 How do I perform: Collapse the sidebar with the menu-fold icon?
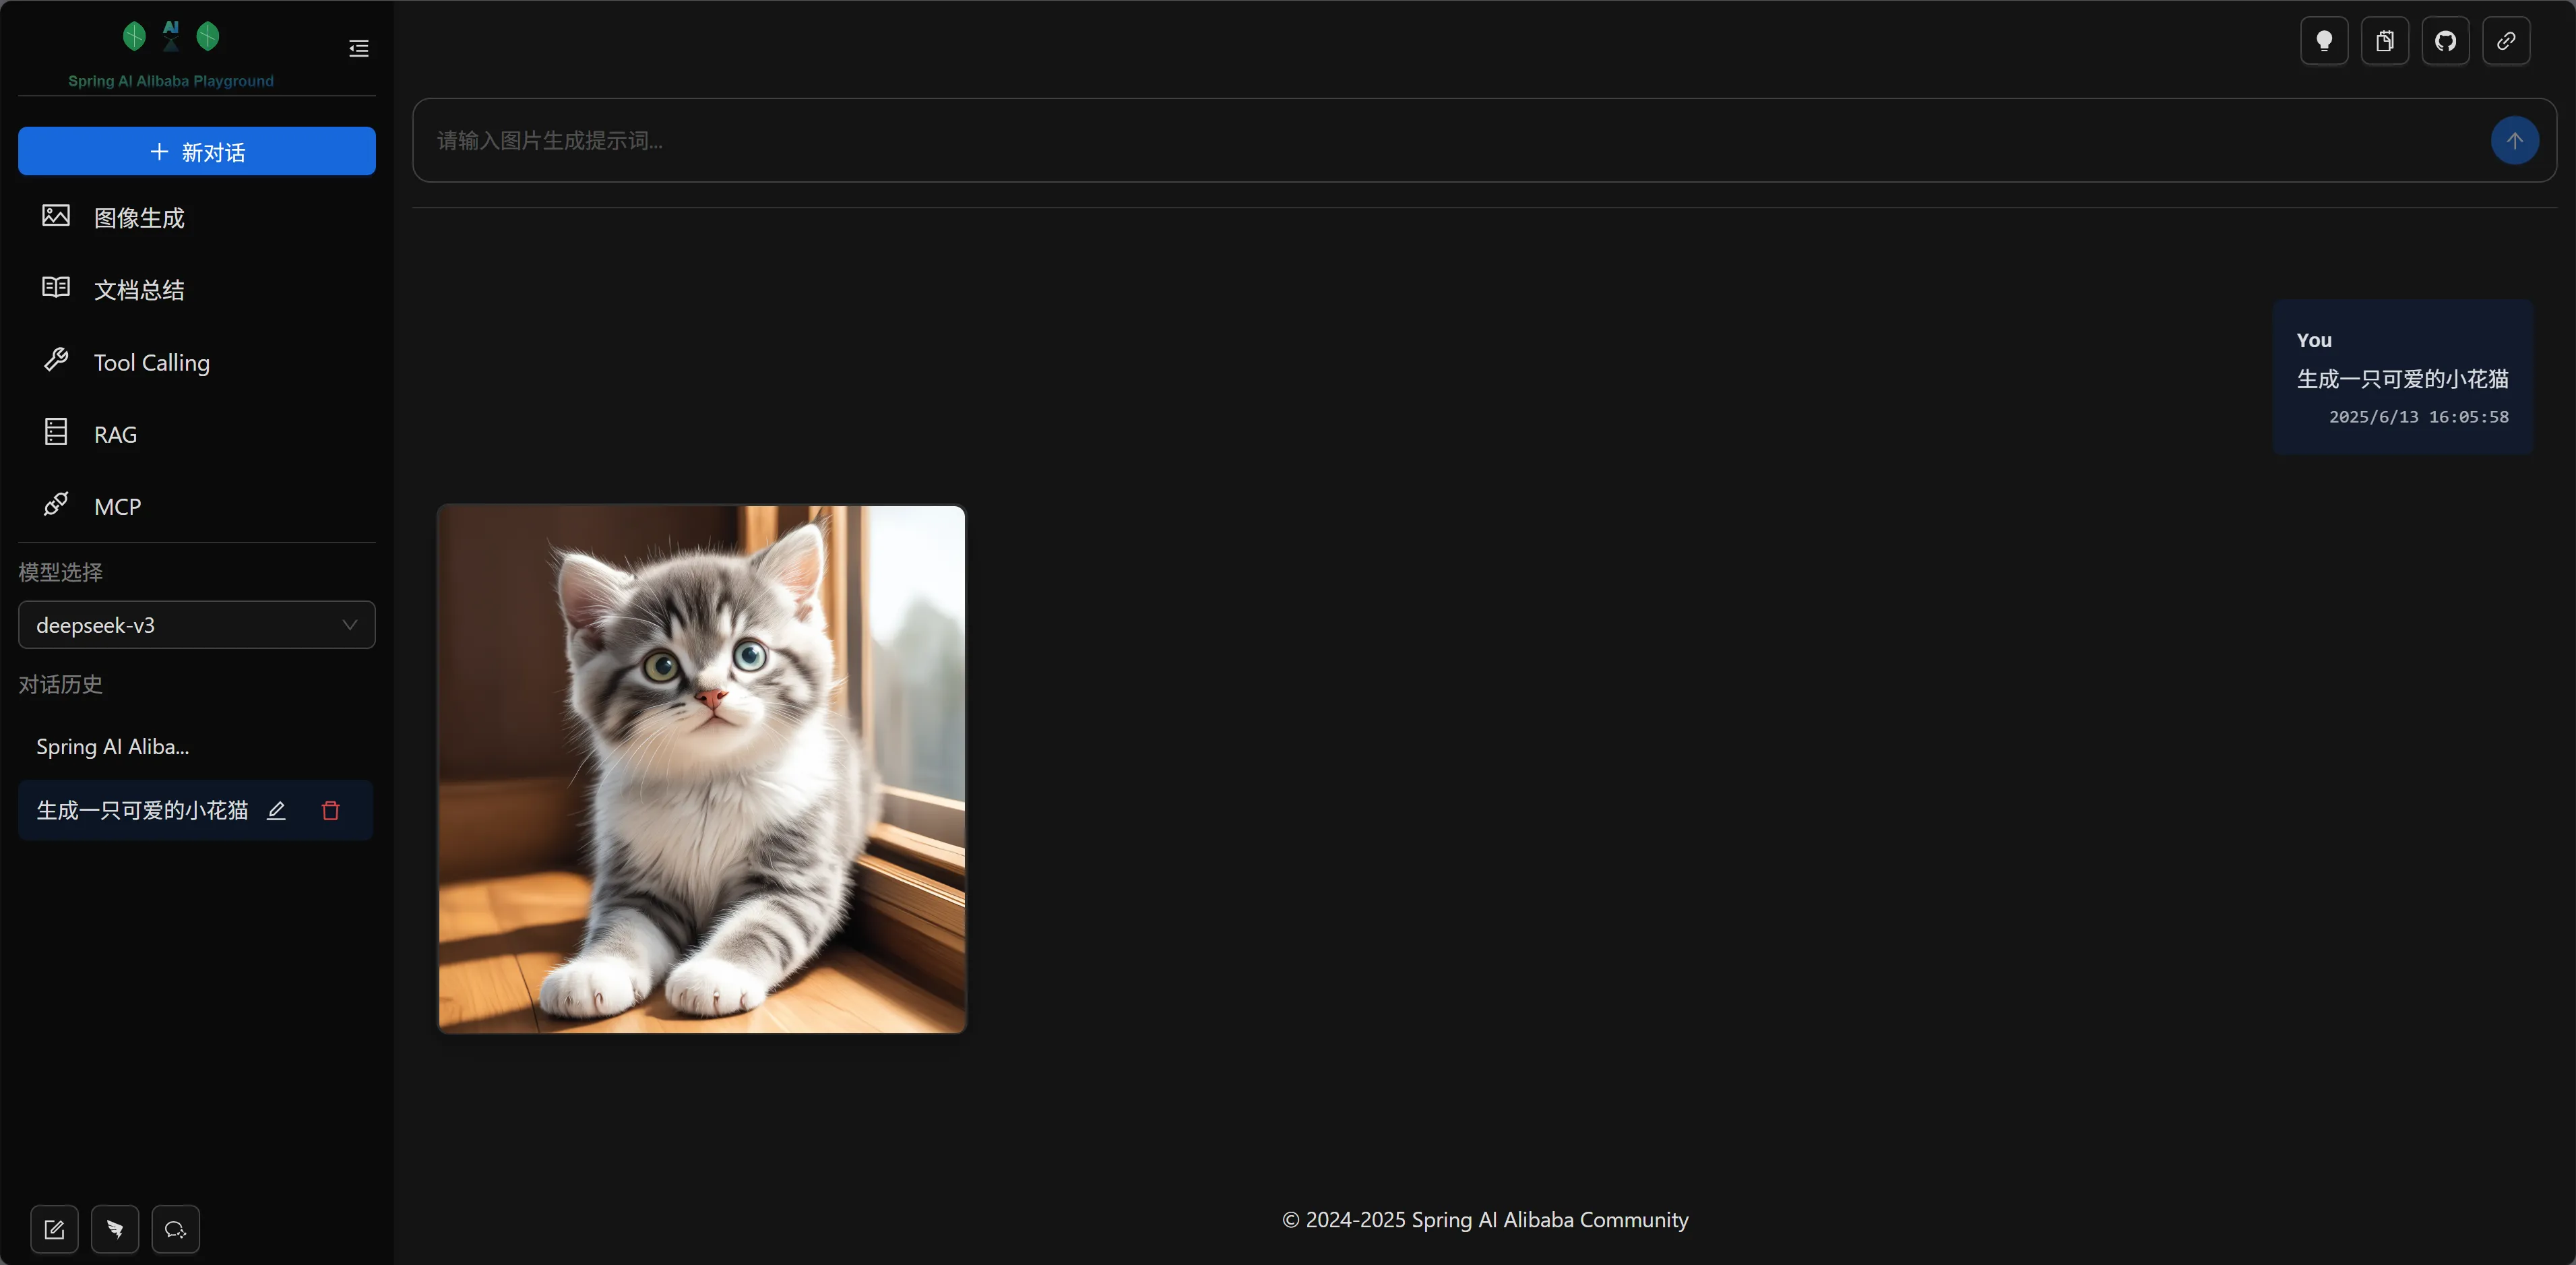(358, 48)
